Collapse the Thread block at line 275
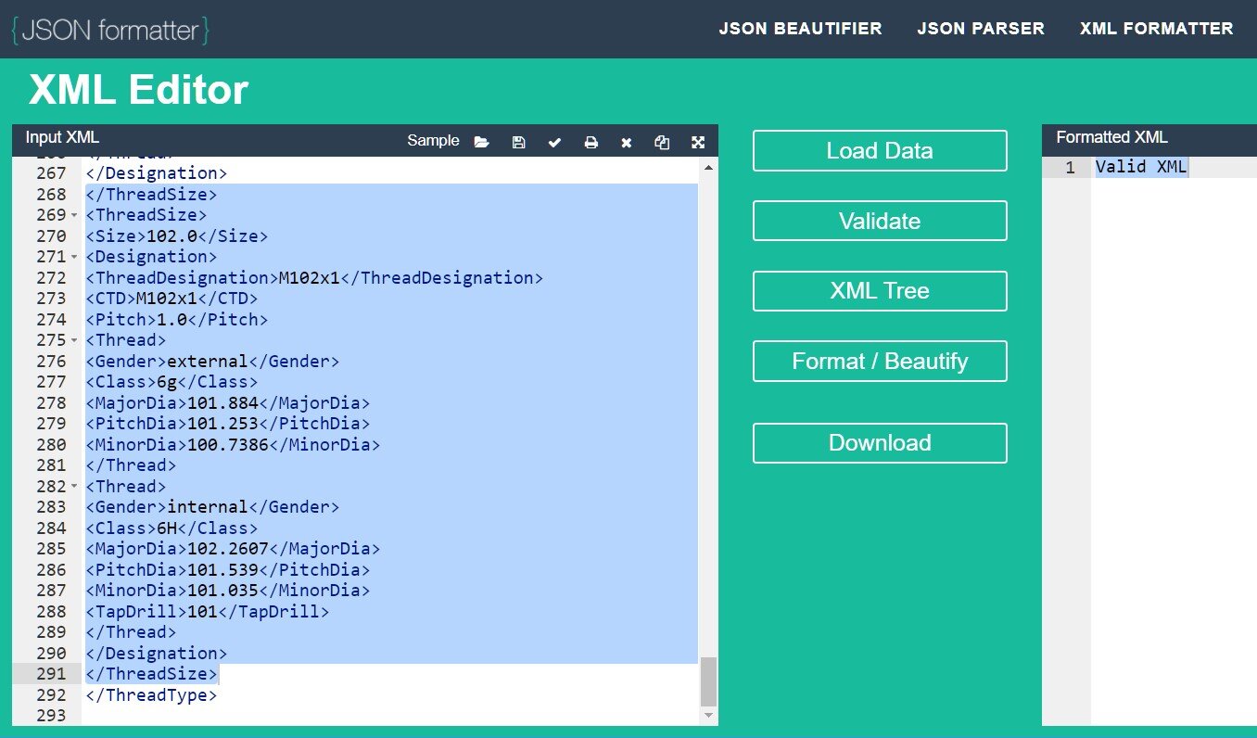The width and height of the screenshot is (1257, 738). click(74, 340)
